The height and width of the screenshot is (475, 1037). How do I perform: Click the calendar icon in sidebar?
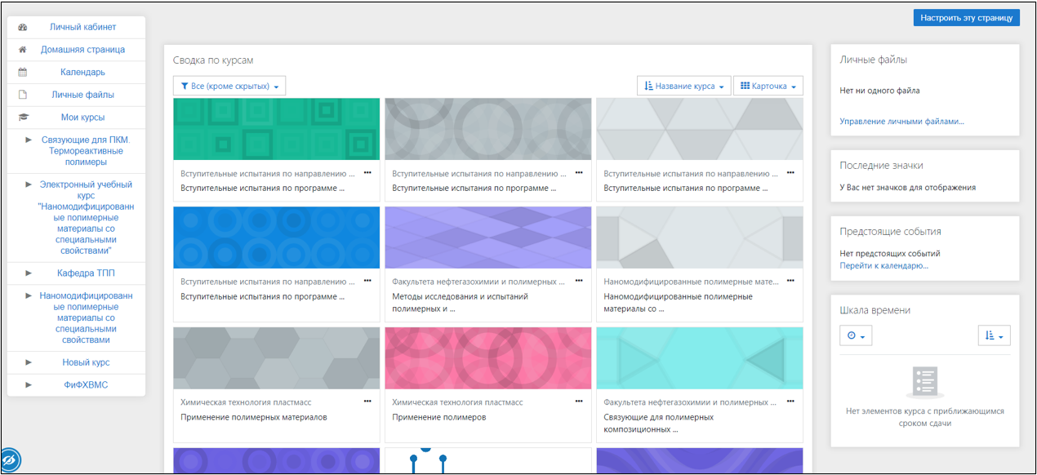click(23, 73)
